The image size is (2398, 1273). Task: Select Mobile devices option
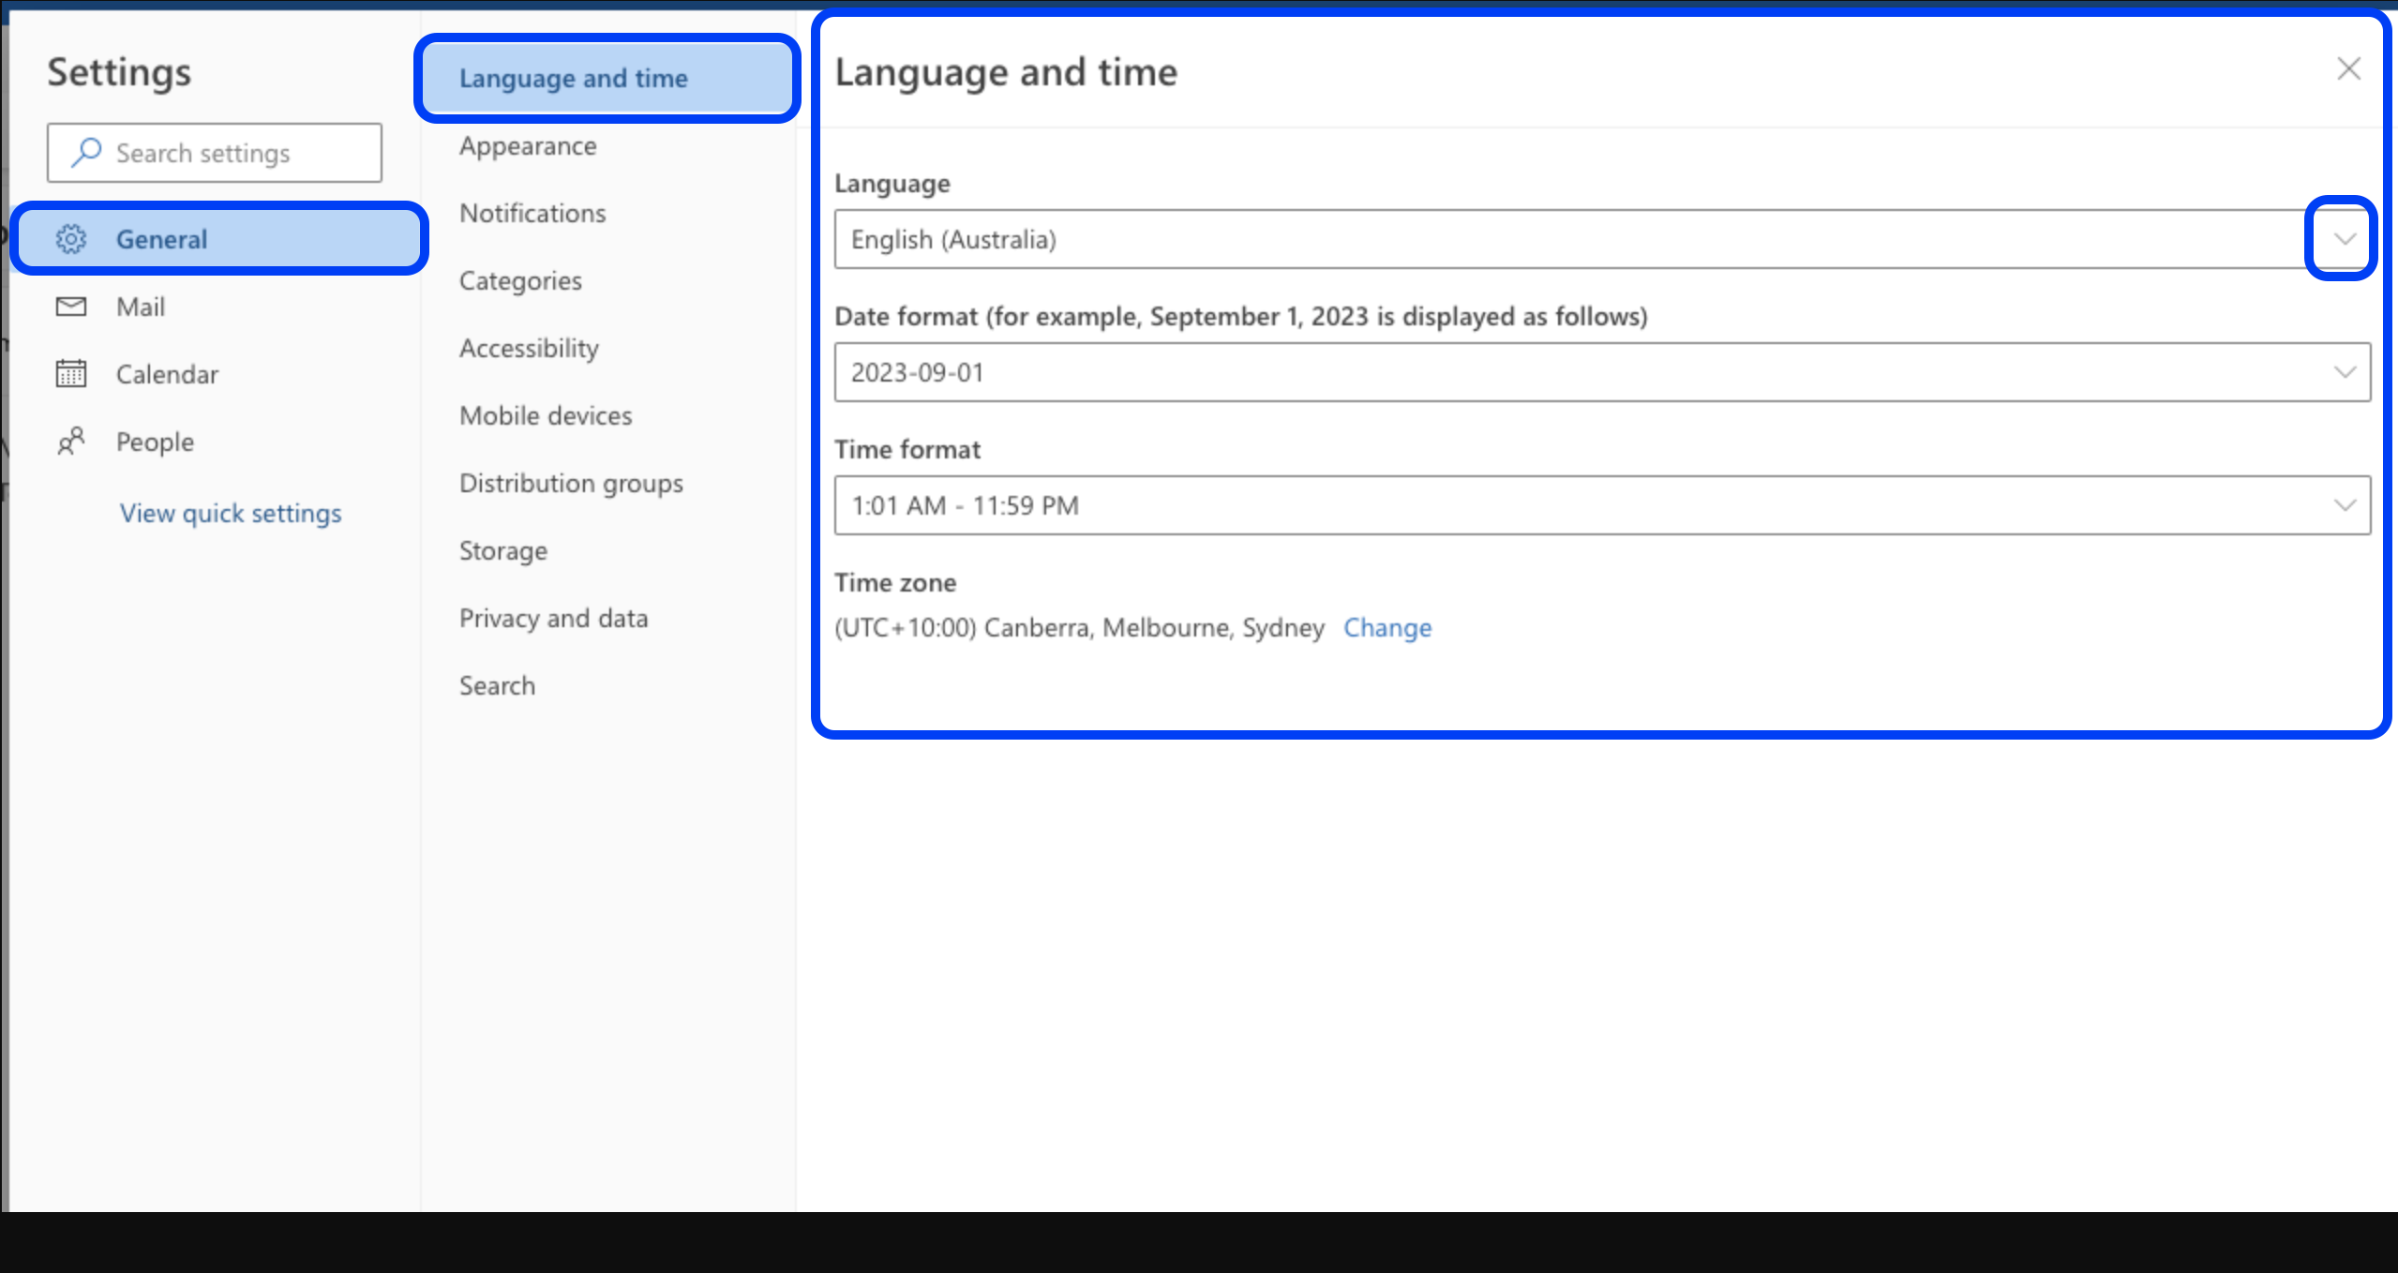point(546,416)
